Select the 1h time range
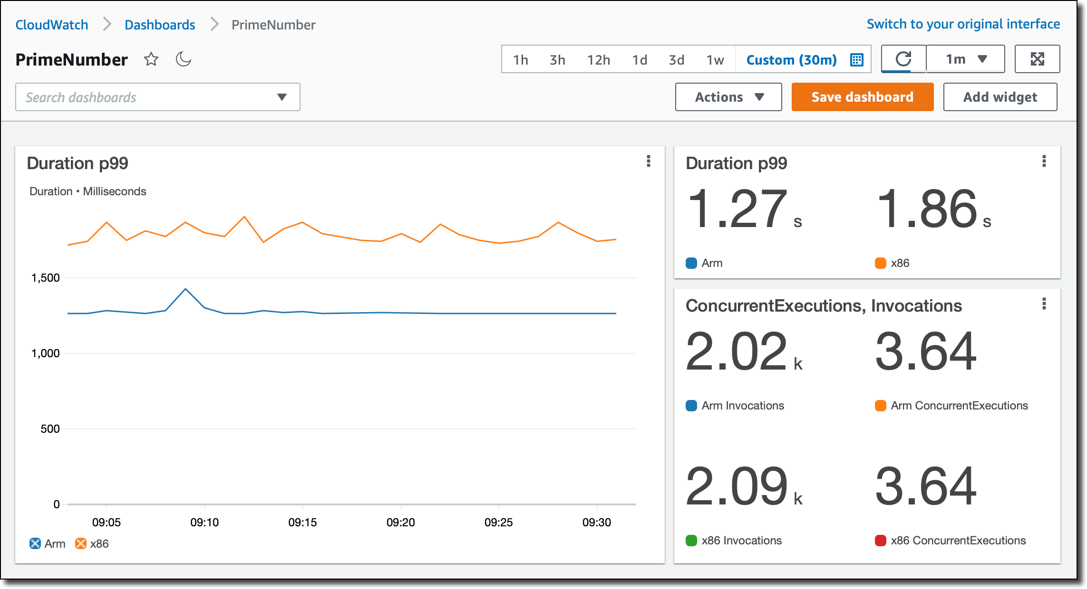The image size is (1087, 589). point(521,60)
